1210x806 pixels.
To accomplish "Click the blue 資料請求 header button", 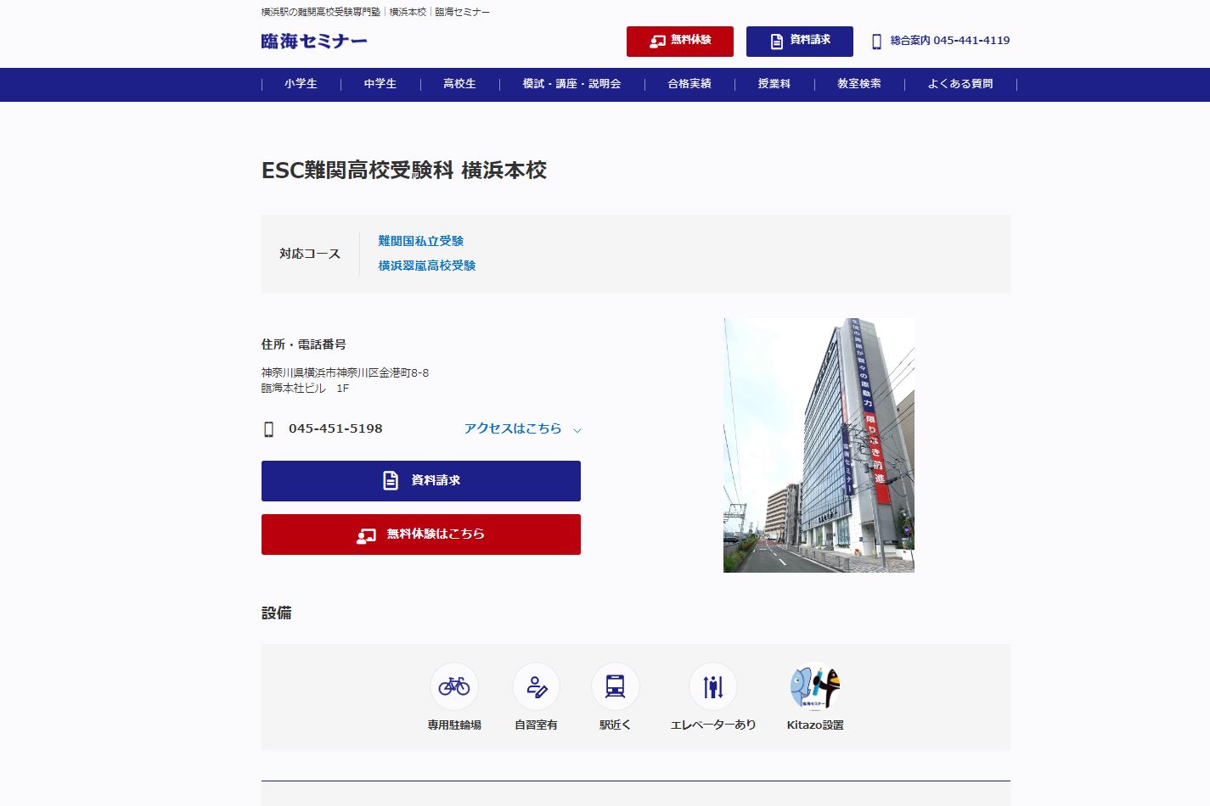I will coord(799,42).
